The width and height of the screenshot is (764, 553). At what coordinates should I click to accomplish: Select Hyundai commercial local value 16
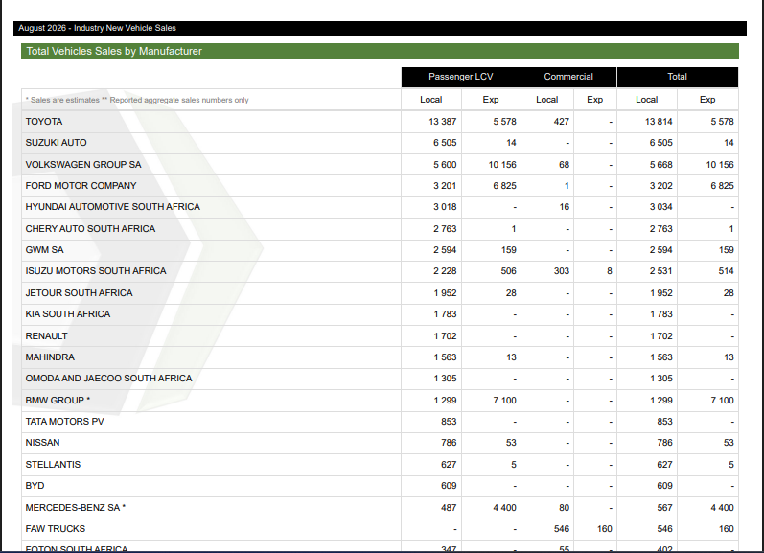565,207
